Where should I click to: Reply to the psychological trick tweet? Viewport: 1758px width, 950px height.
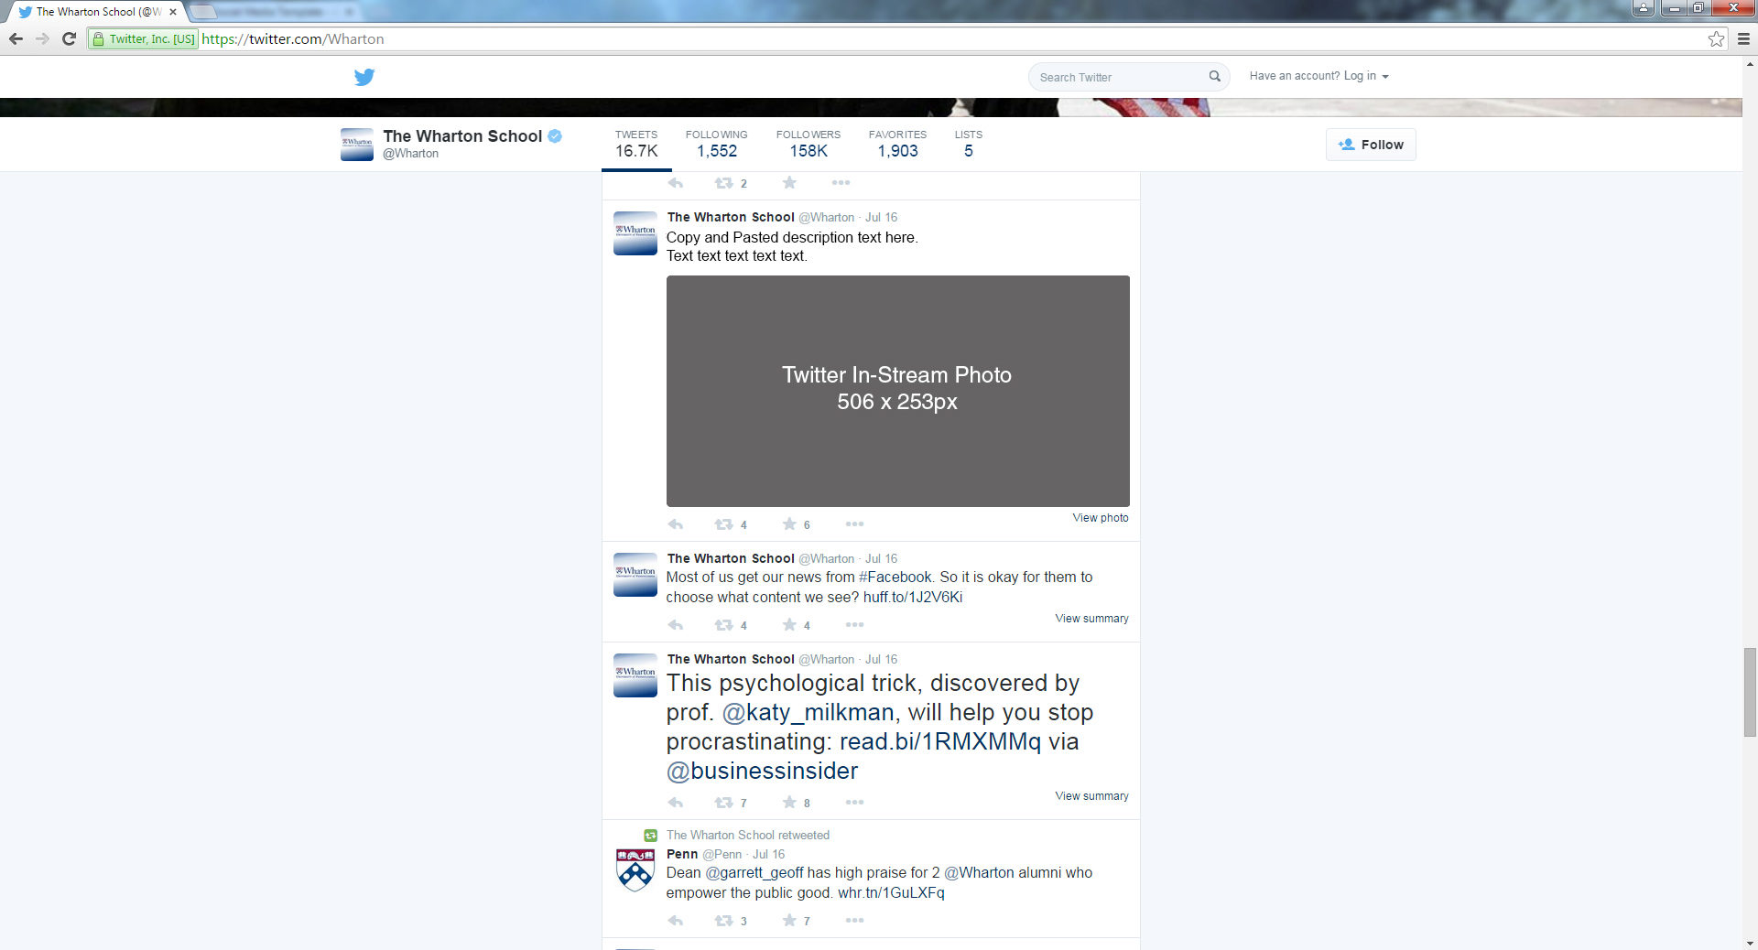pos(676,803)
